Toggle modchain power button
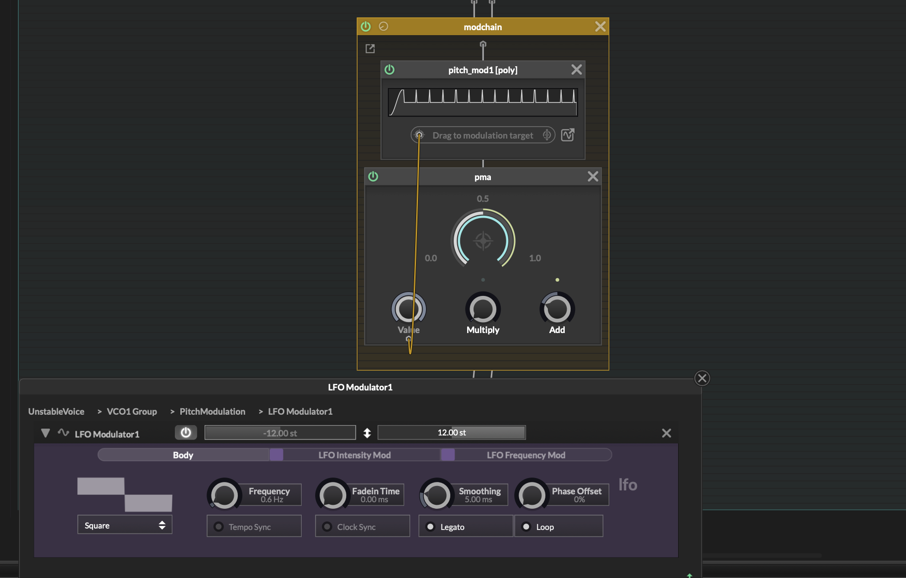The image size is (906, 578). (x=366, y=27)
